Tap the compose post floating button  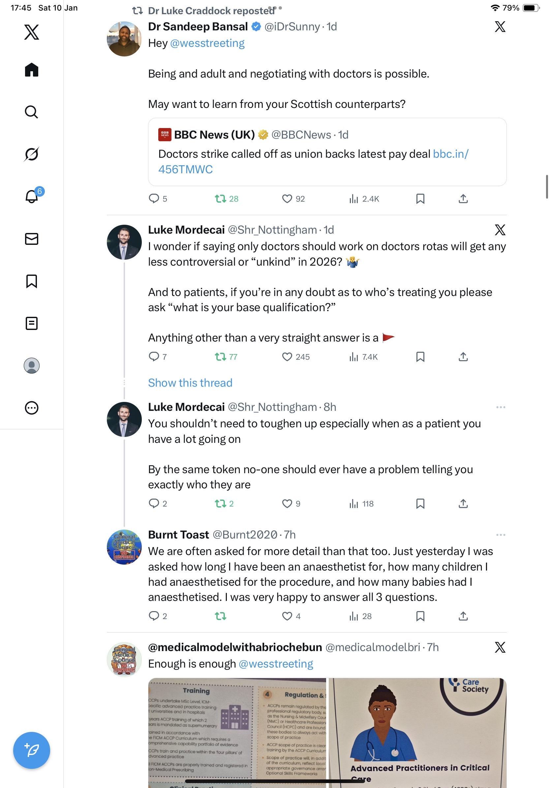tap(32, 750)
